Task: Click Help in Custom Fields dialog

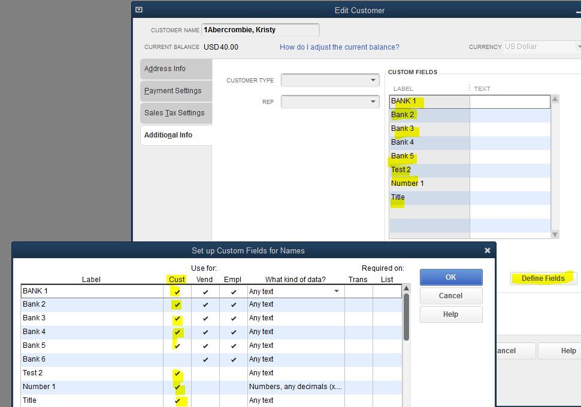Action: [x=451, y=314]
